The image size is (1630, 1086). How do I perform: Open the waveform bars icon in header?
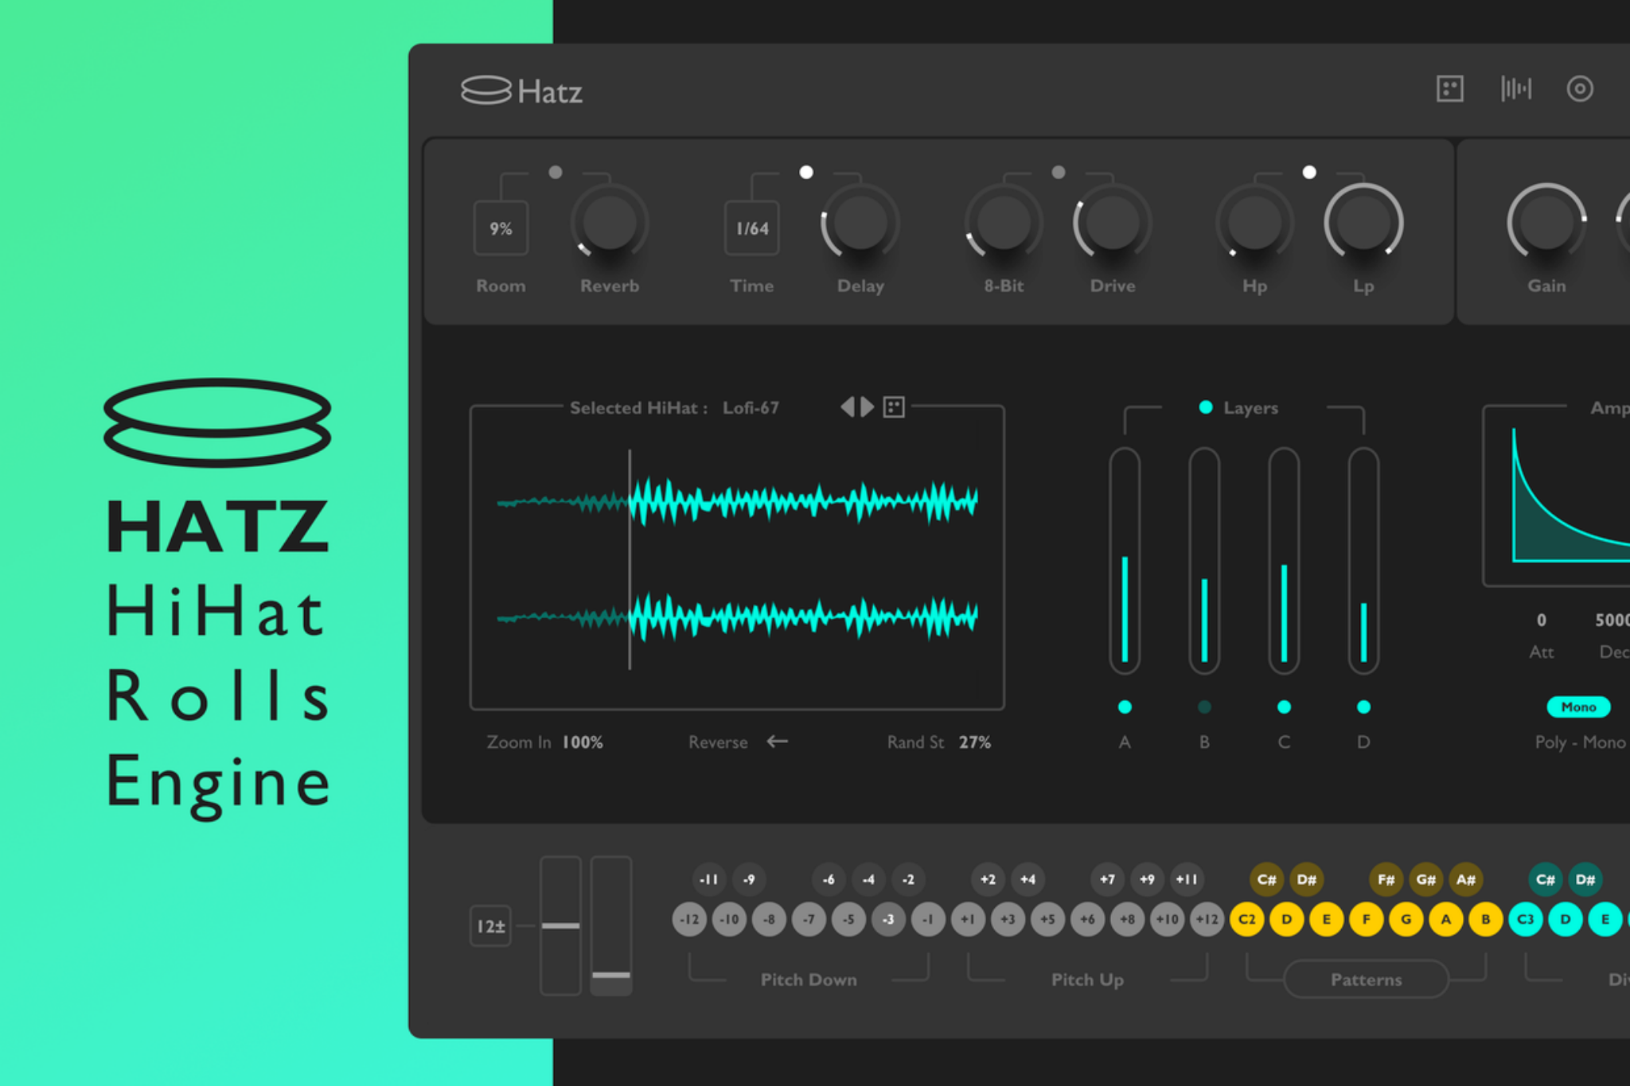(1515, 88)
